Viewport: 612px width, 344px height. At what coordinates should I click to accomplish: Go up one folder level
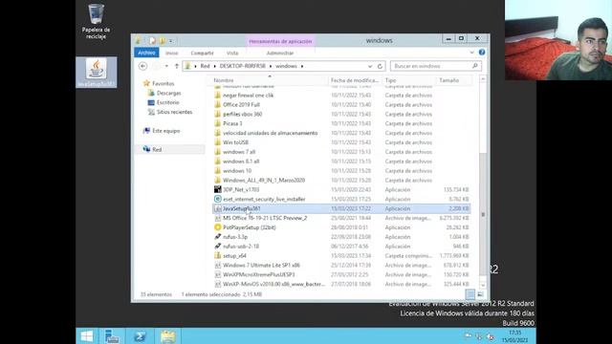point(176,66)
